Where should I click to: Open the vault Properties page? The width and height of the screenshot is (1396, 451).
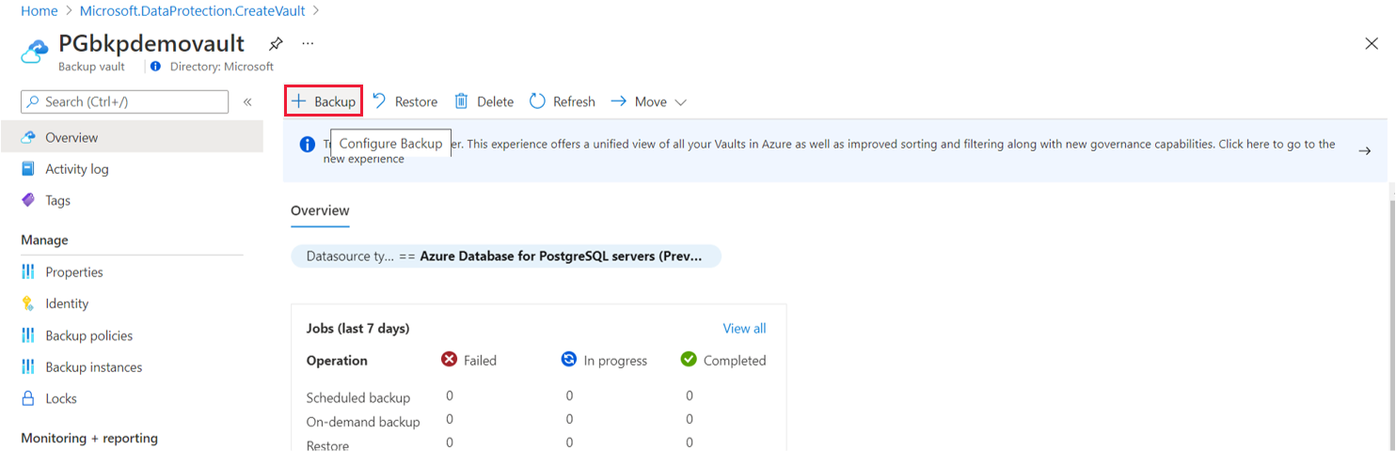tap(74, 272)
